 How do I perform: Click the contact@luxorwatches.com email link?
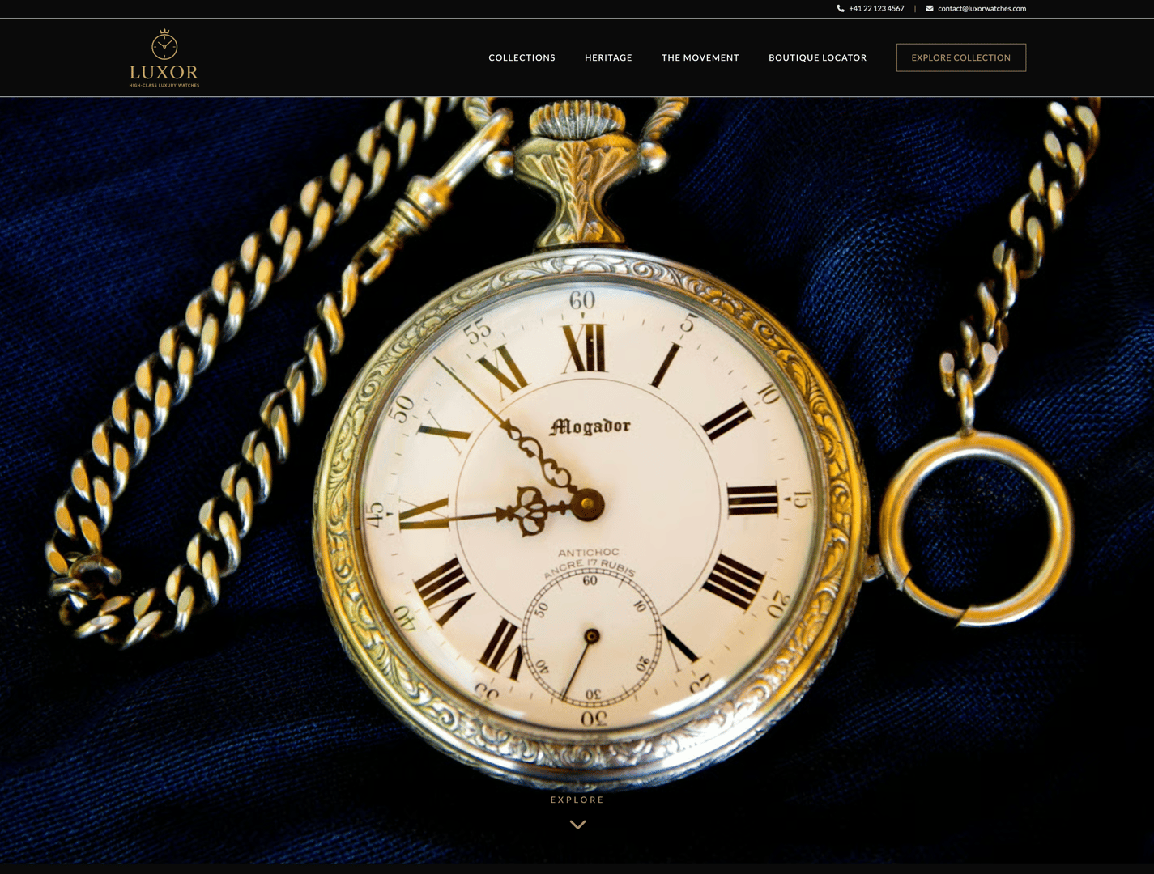[x=981, y=8]
